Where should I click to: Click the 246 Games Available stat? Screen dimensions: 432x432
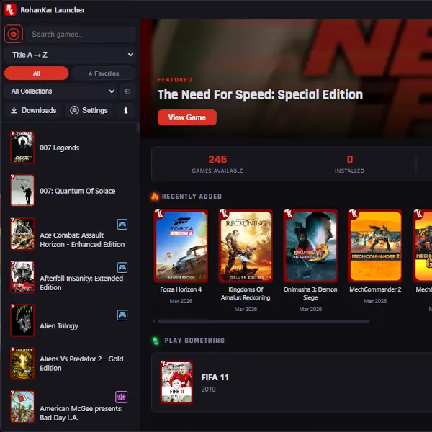tap(217, 164)
